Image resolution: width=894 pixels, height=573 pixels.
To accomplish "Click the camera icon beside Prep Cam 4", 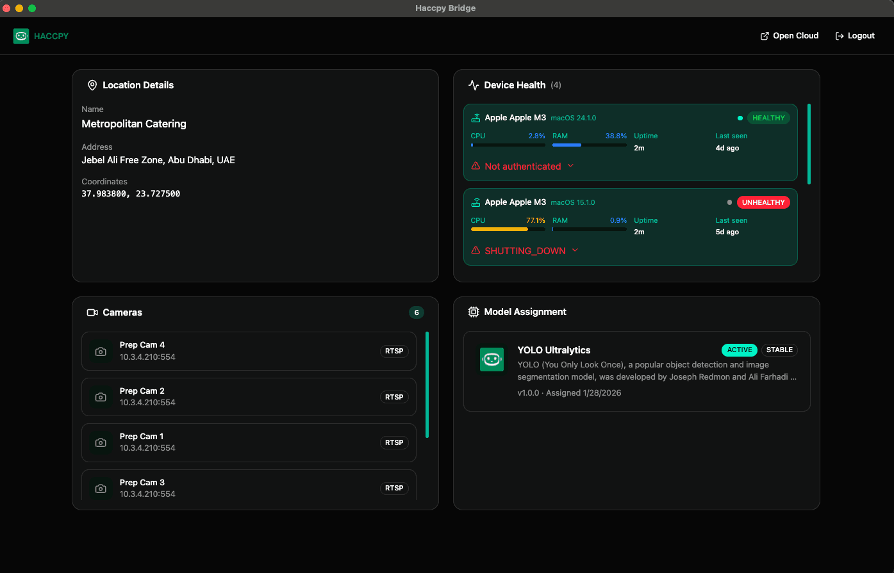I will click(x=101, y=351).
